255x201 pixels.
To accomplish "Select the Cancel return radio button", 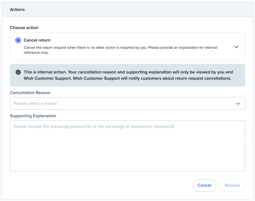I will tap(18, 40).
